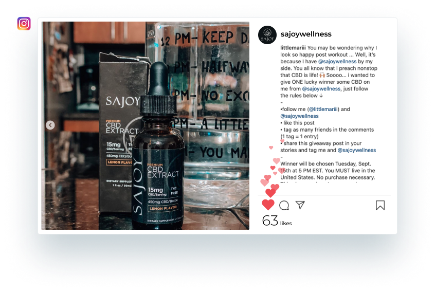Open the Sajoy profile picture avatar

coord(267,35)
